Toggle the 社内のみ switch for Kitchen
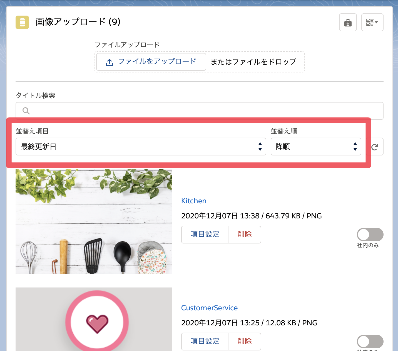This screenshot has width=398, height=351. tap(370, 235)
